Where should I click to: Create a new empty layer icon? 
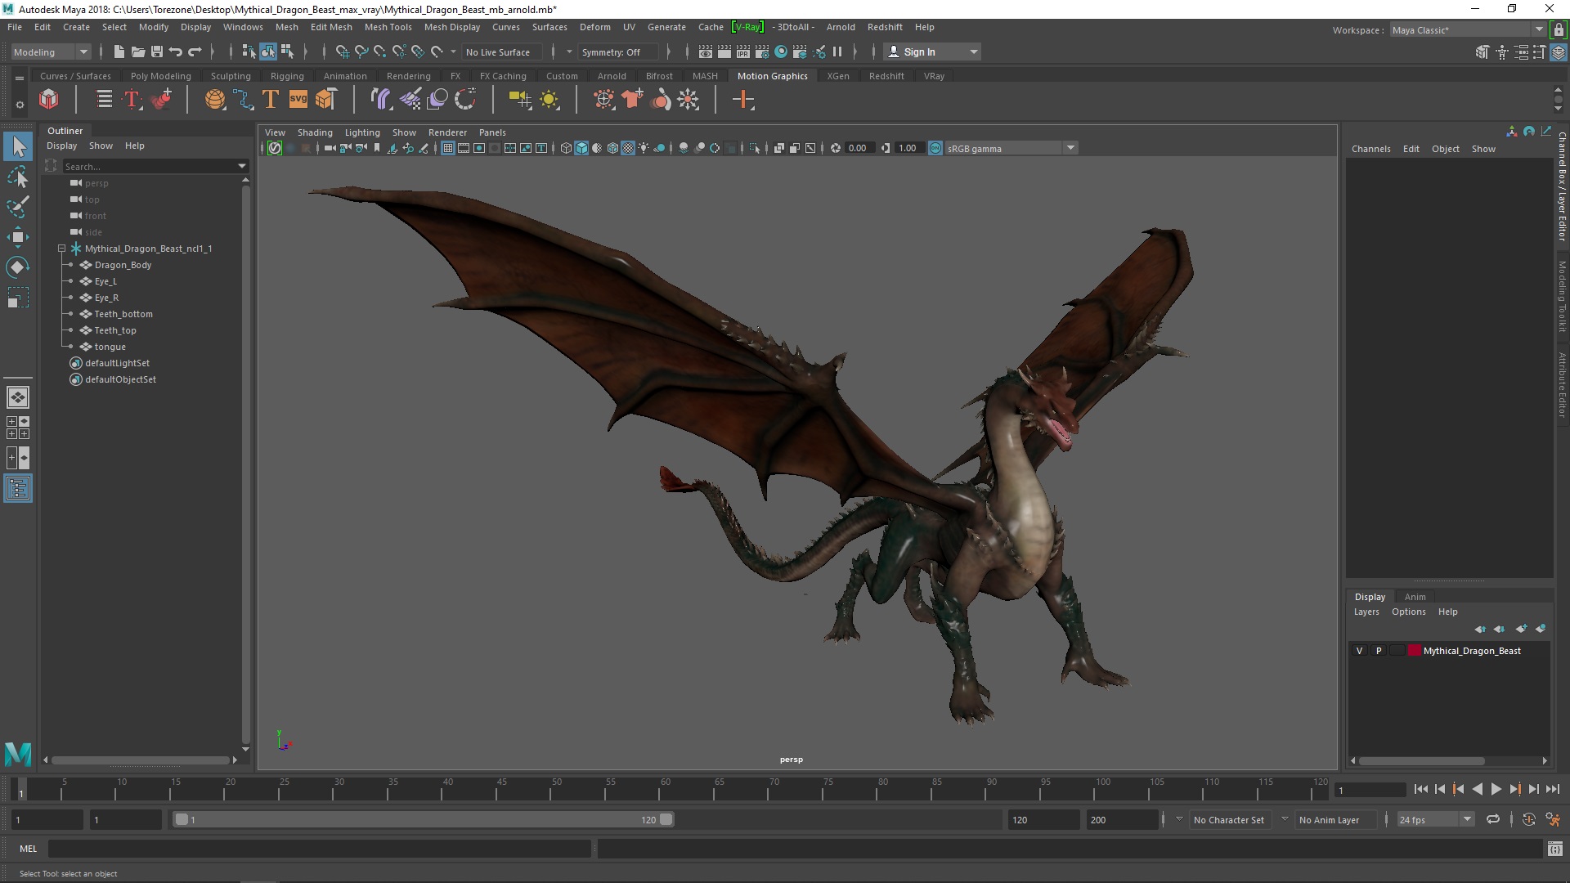click(x=1521, y=629)
